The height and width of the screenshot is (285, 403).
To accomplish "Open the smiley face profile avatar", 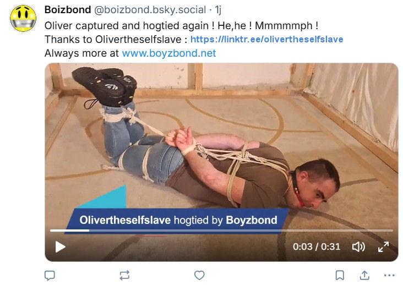I will (23, 19).
